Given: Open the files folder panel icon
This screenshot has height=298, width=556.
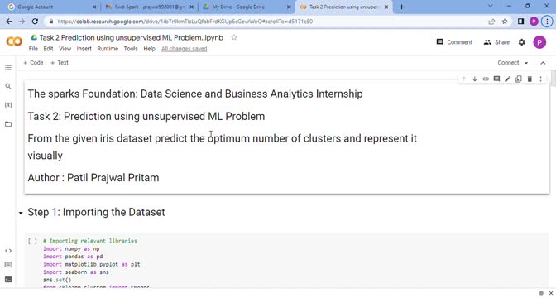Looking at the screenshot, I should [x=8, y=124].
